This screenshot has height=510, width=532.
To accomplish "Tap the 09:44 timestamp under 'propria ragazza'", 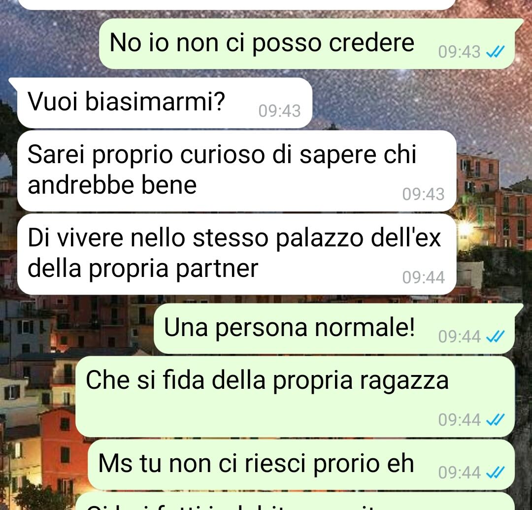I will pyautogui.click(x=460, y=420).
